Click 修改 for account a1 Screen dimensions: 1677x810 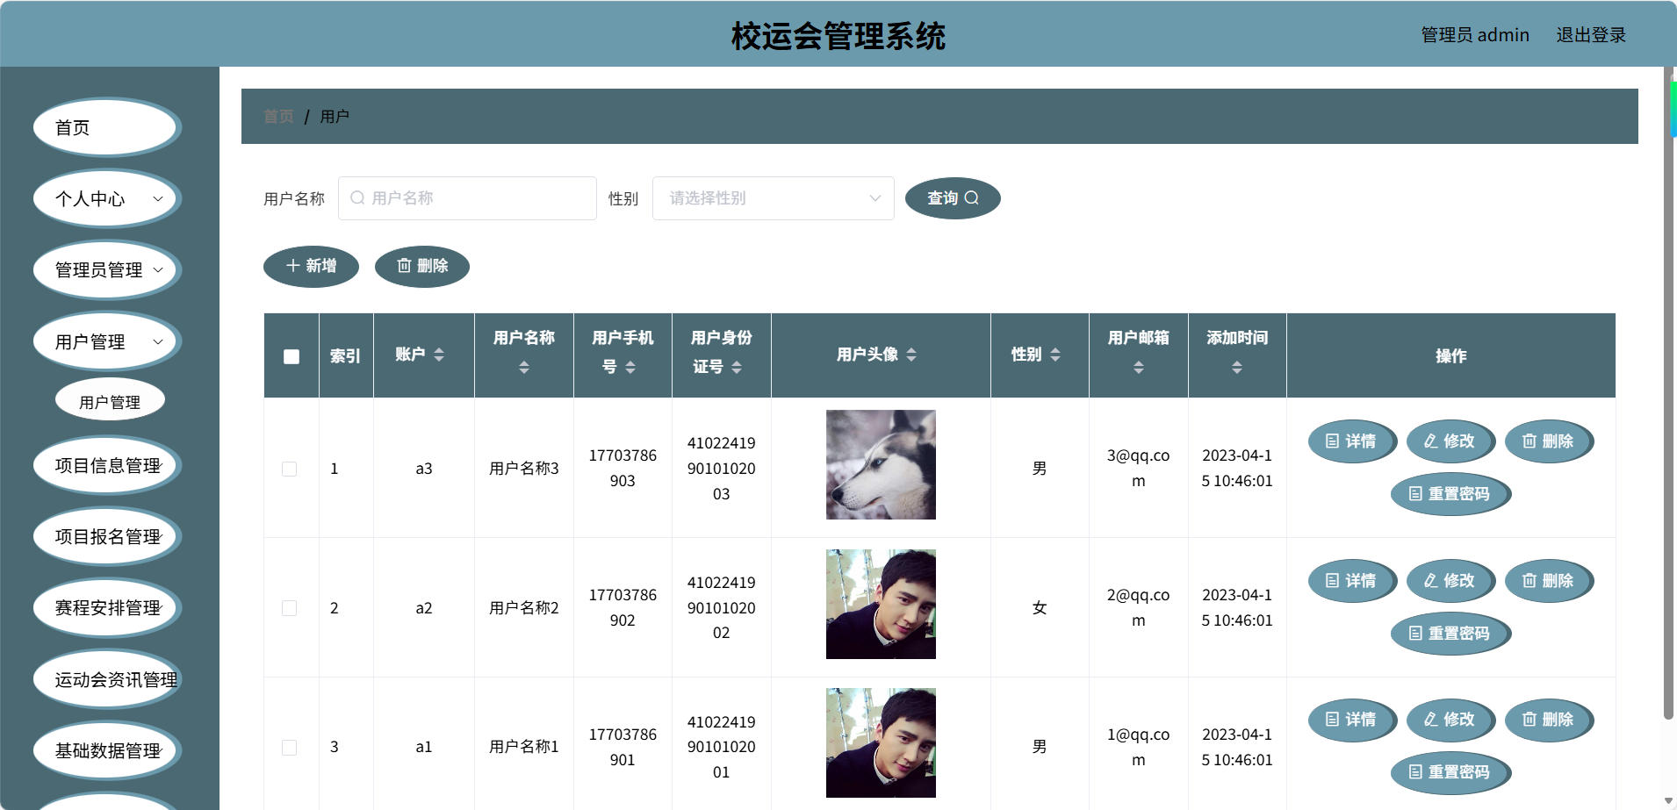[1450, 720]
